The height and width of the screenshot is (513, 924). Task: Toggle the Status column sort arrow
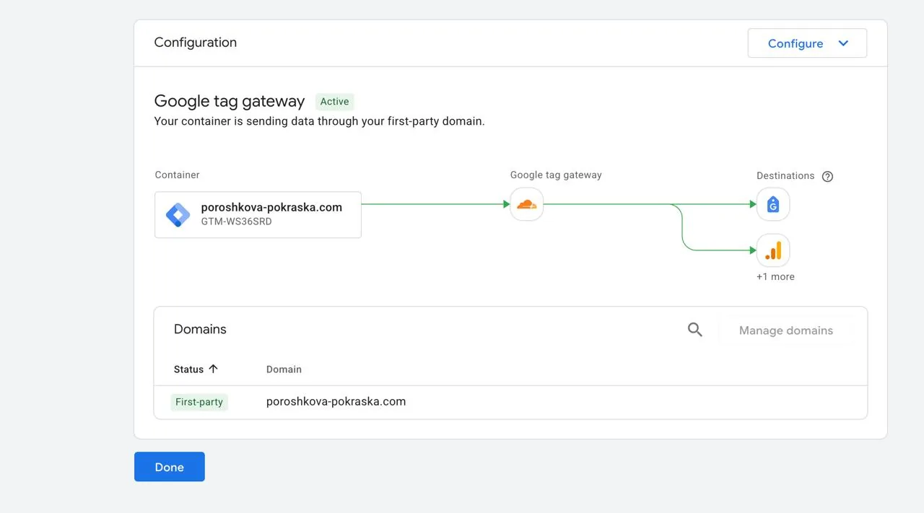coord(213,369)
